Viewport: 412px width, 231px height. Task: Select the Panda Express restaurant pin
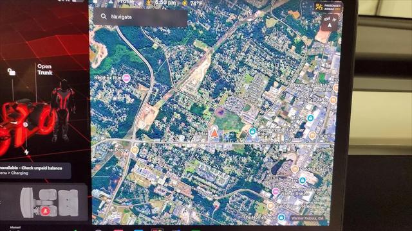pos(295,169)
